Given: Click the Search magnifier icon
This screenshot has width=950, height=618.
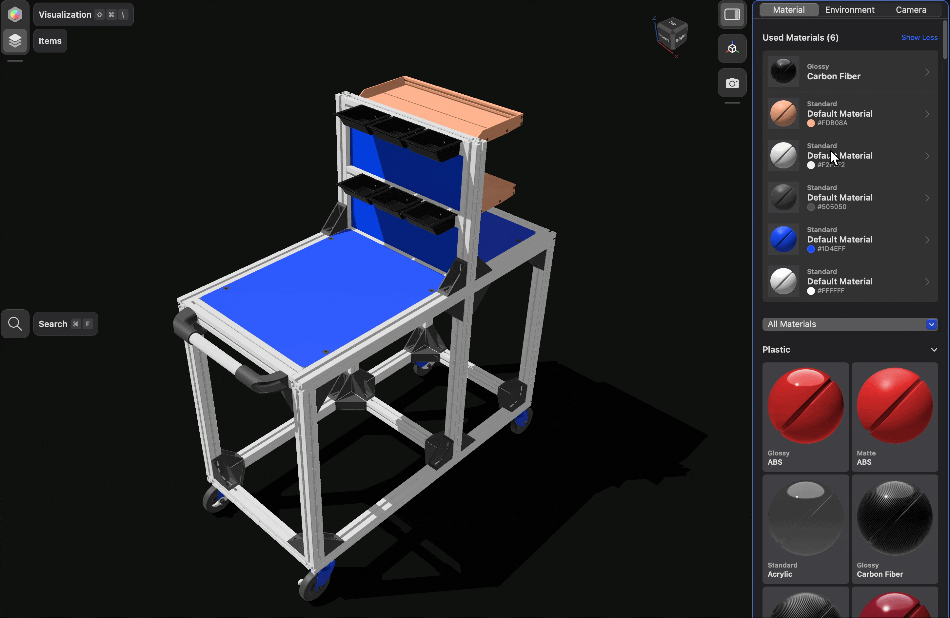Looking at the screenshot, I should coord(15,323).
